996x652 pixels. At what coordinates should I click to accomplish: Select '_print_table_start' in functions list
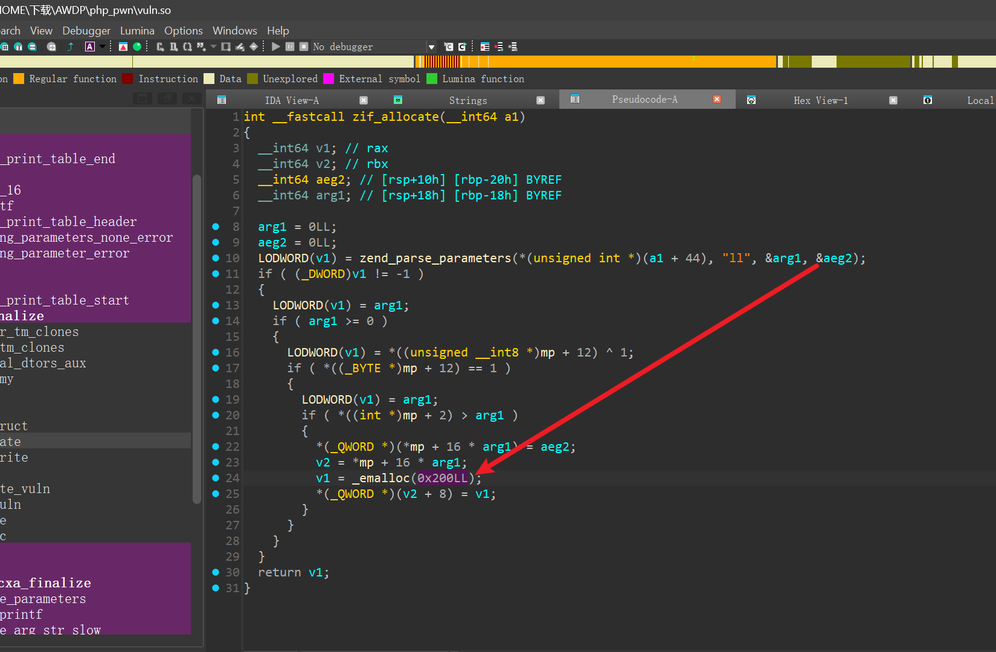point(65,300)
